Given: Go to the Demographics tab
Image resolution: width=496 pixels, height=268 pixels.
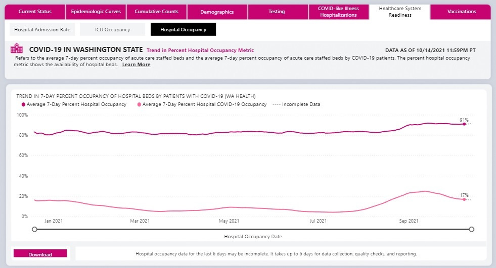Looking at the screenshot, I should coord(216,12).
